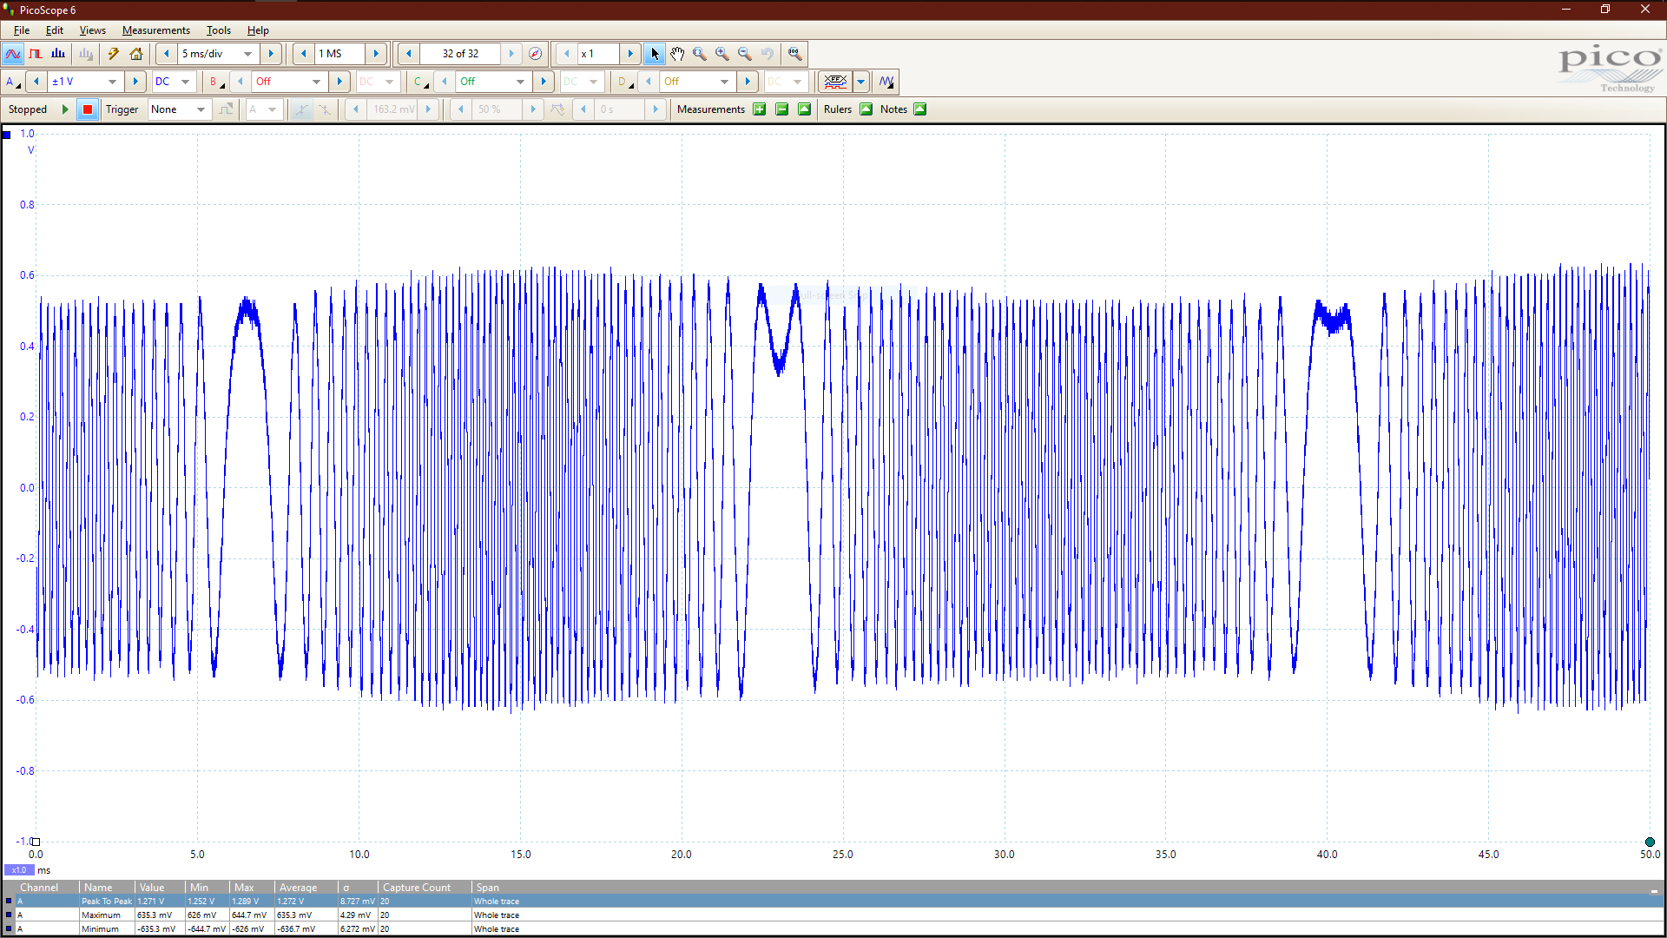Select Spectrum mode icon
This screenshot has width=1667, height=938.
[x=58, y=54]
